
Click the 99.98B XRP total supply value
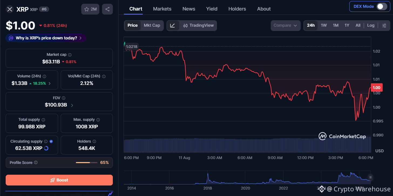[32, 126]
